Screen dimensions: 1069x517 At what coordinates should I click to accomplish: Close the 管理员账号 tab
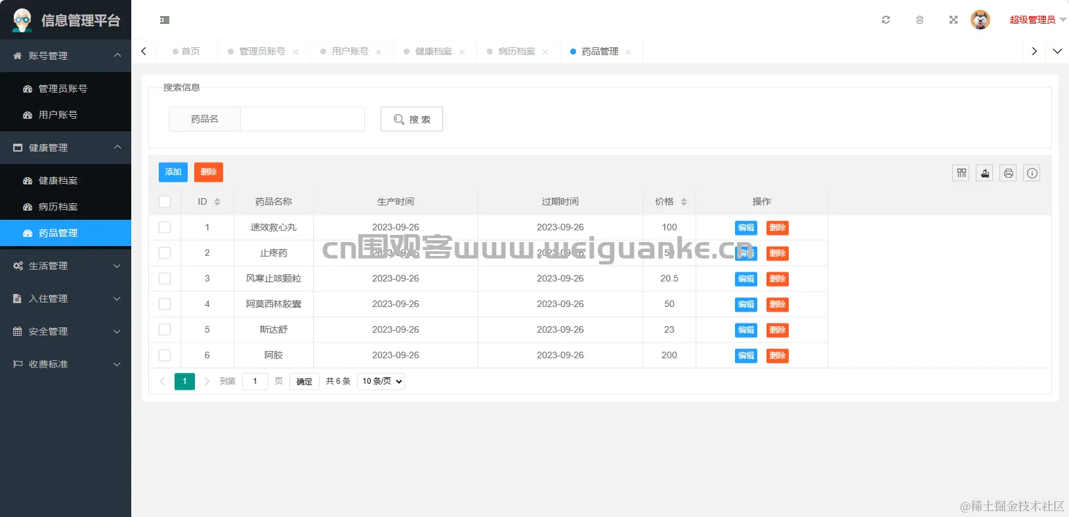[x=295, y=52]
